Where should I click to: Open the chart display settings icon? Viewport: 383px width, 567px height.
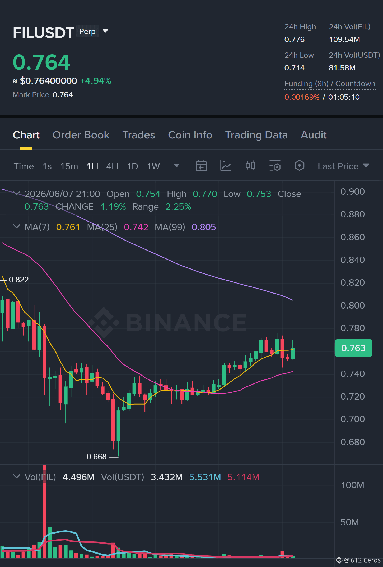point(275,166)
